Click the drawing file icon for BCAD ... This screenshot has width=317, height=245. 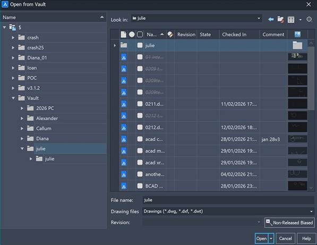click(x=124, y=186)
